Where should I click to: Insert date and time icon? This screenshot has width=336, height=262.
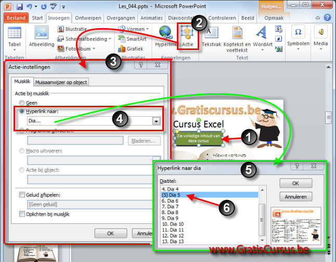(x=279, y=29)
